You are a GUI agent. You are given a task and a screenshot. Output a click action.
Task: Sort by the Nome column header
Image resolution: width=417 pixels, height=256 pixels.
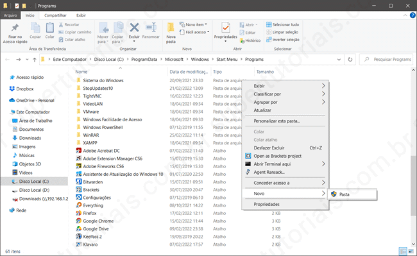pyautogui.click(x=81, y=72)
